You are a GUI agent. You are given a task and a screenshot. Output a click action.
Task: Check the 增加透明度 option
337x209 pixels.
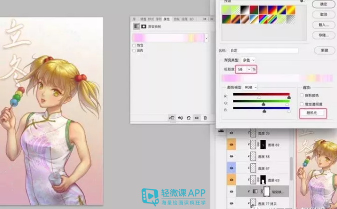302,104
